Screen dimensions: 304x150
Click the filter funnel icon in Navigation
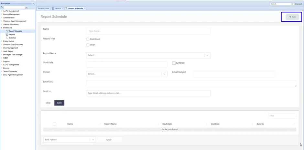click(2, 7)
